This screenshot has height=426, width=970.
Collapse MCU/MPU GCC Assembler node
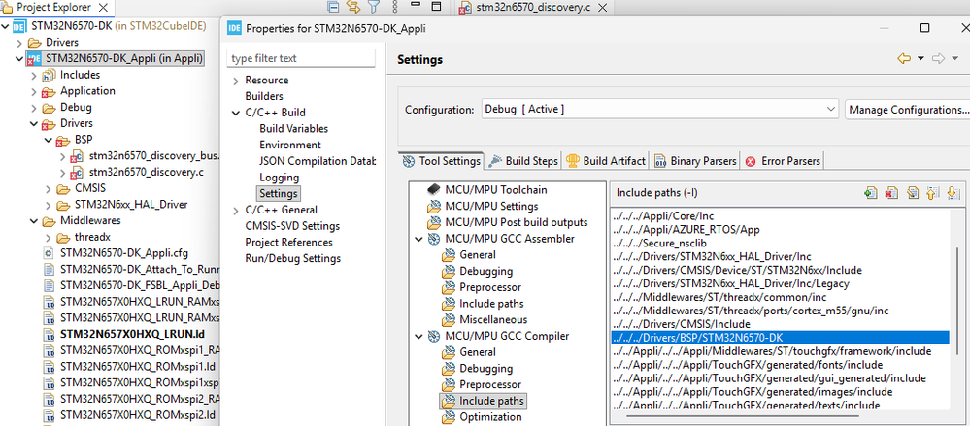[x=418, y=239]
